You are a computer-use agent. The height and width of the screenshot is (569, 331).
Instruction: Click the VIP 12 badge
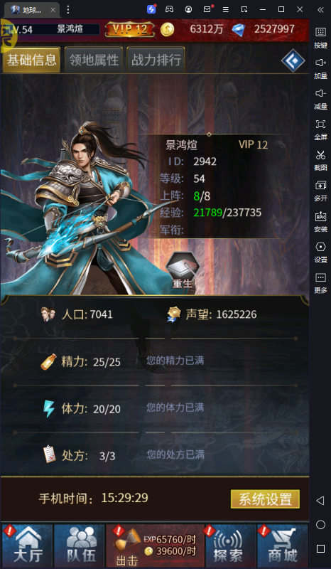coord(130,29)
